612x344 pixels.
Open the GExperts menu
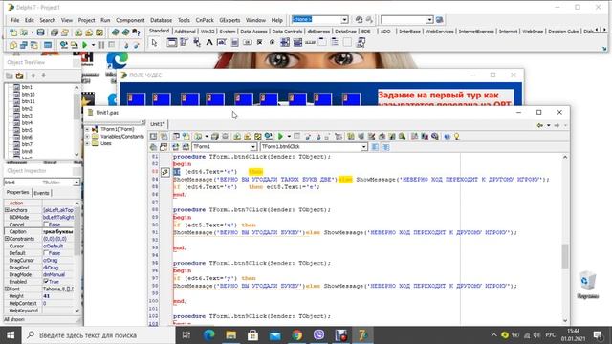229,20
